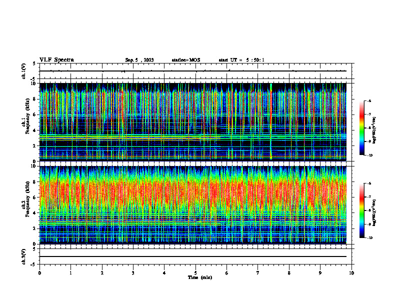Click the time axis tick label '1'
Viewport: 396px width, 306px height.
tap(70, 273)
